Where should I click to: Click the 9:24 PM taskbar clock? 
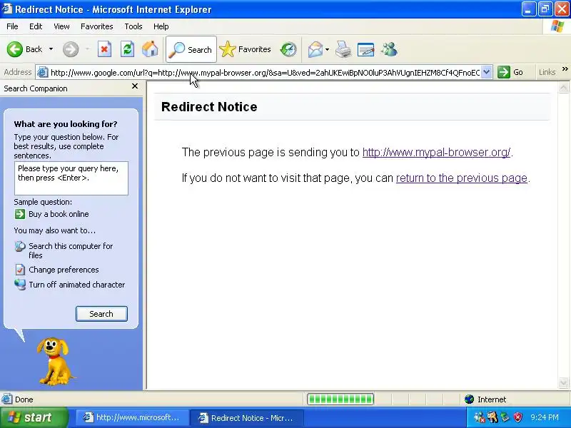545,417
